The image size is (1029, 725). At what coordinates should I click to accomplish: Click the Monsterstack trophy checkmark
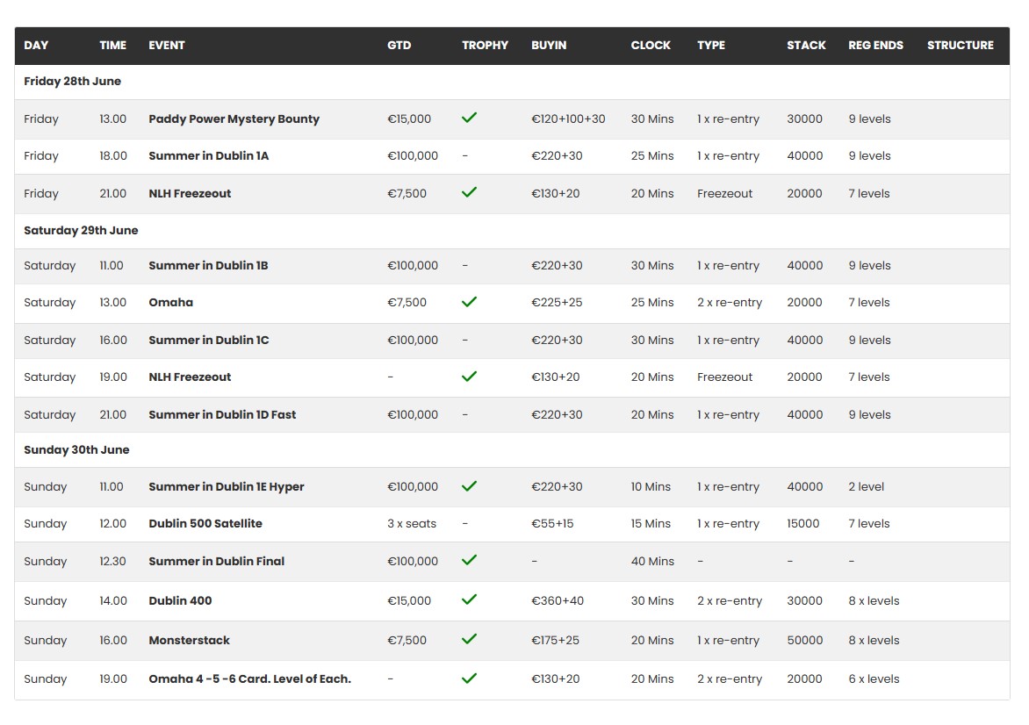point(469,639)
